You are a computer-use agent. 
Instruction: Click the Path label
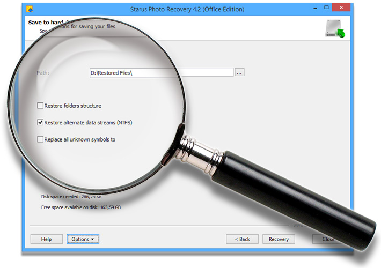pos(43,73)
